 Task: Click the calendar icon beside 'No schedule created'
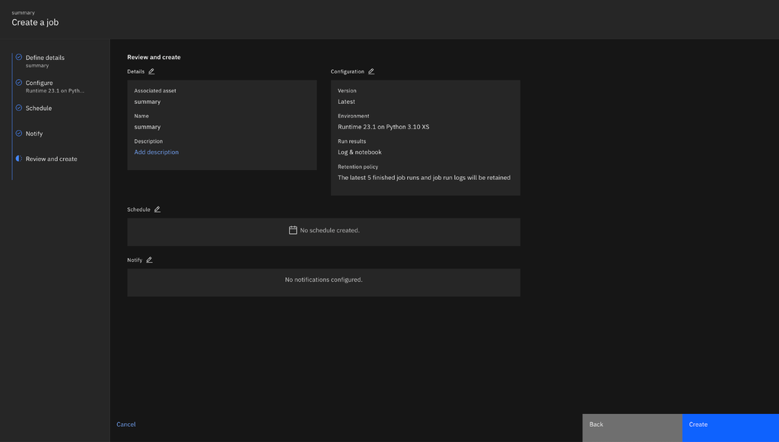tap(293, 229)
